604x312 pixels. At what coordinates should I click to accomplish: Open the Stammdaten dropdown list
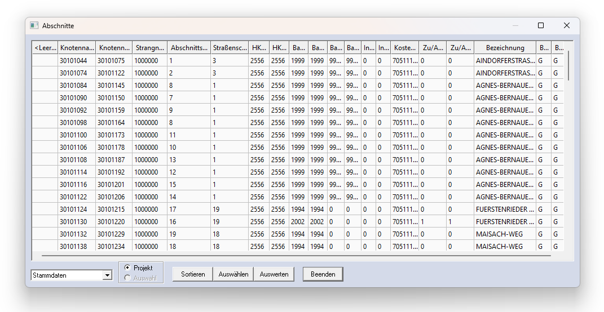pos(107,275)
